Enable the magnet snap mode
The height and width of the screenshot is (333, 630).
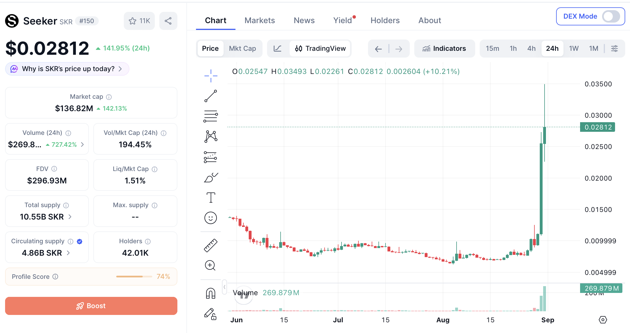pos(211,293)
